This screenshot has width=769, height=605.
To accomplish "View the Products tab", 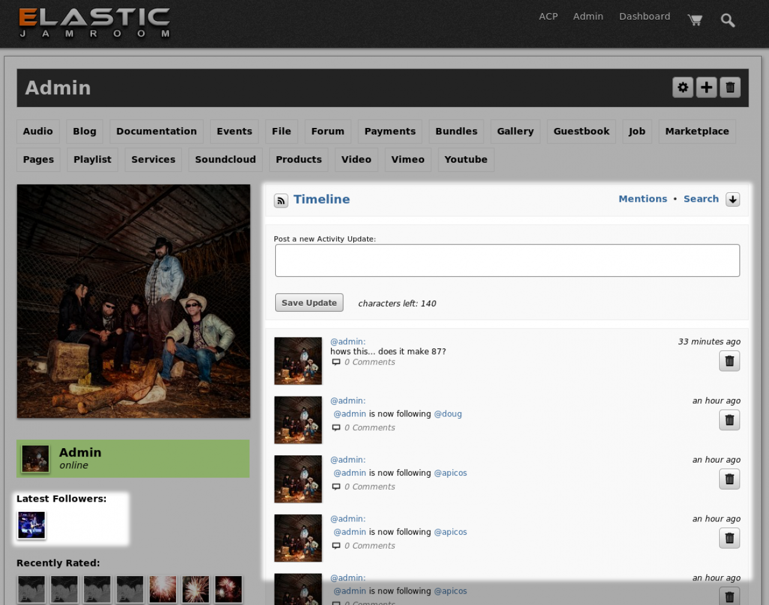I will [299, 160].
